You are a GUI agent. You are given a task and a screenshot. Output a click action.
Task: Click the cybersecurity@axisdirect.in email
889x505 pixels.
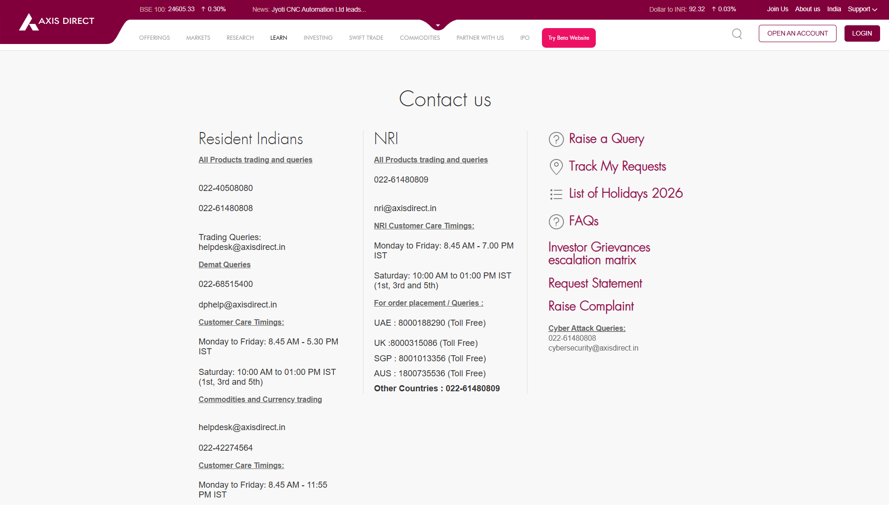click(593, 348)
